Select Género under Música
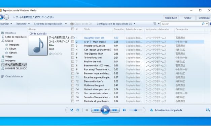 (13, 53)
